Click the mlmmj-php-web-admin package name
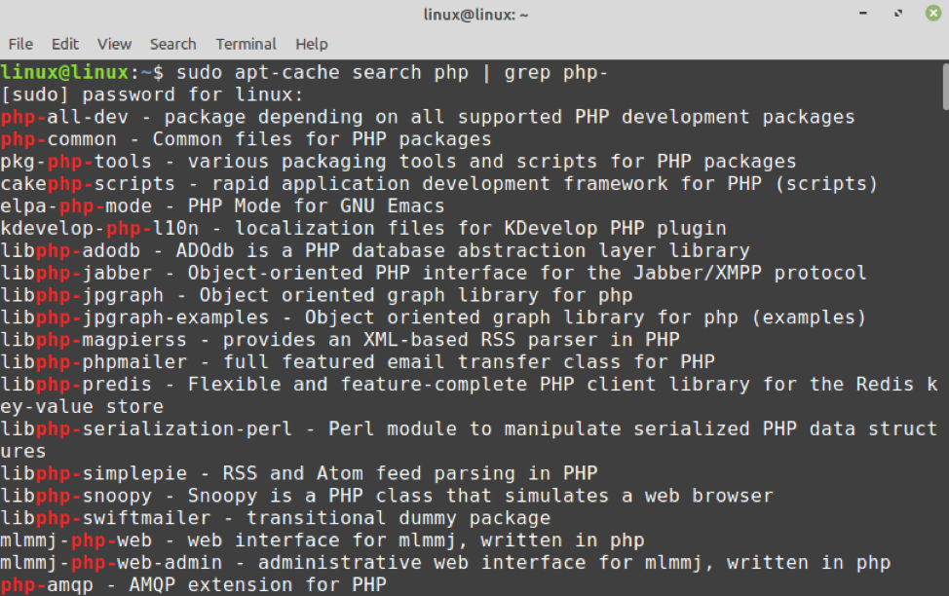The width and height of the screenshot is (949, 596). [111, 563]
